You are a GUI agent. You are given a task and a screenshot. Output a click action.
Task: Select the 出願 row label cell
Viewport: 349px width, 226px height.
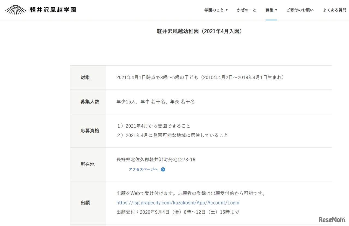(85, 203)
